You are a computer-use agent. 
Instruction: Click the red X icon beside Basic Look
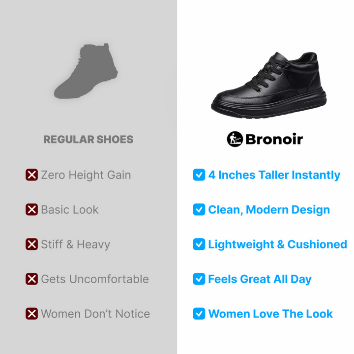click(31, 209)
